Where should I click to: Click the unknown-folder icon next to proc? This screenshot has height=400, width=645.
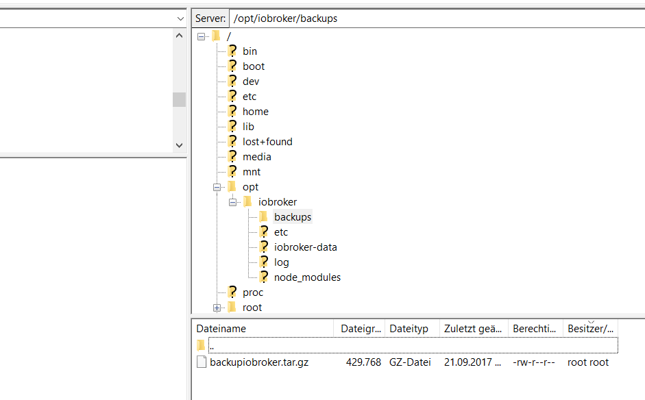(232, 292)
